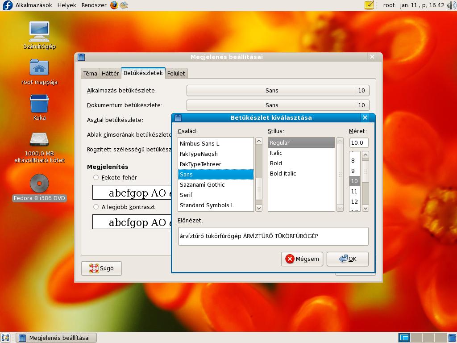The image size is (457, 343).
Task: Choose Bold Italic in the style list
Action: [x=283, y=173]
